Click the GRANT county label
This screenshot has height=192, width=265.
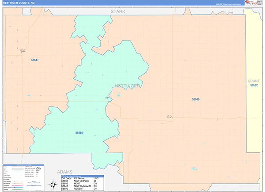pos(254,81)
